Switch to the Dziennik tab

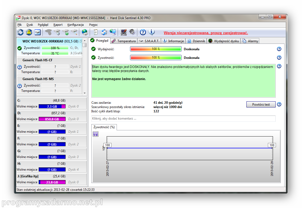(x=196, y=41)
